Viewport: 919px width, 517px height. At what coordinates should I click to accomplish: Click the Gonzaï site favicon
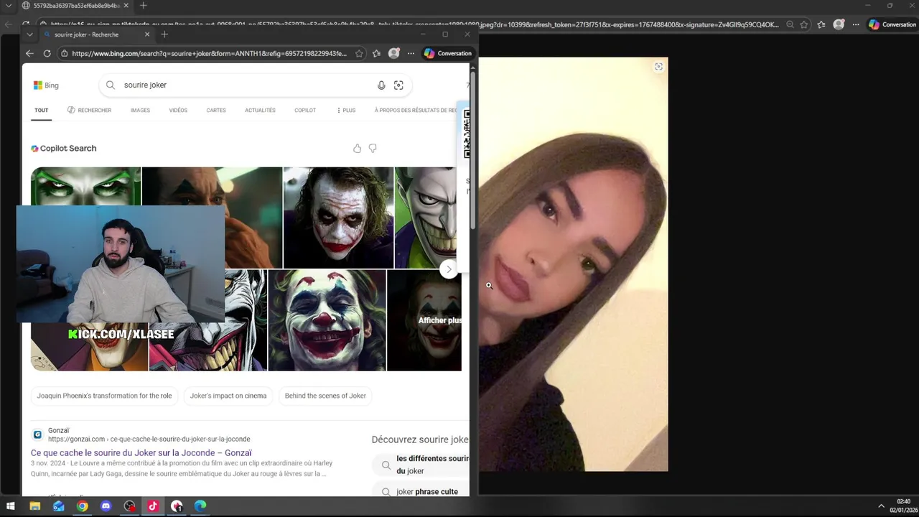(37, 434)
